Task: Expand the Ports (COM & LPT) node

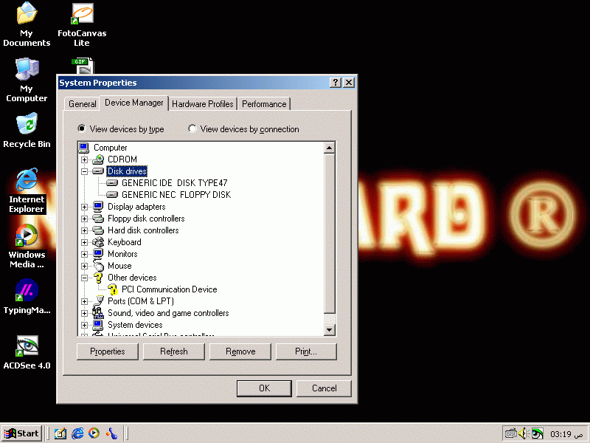Action: [x=84, y=301]
